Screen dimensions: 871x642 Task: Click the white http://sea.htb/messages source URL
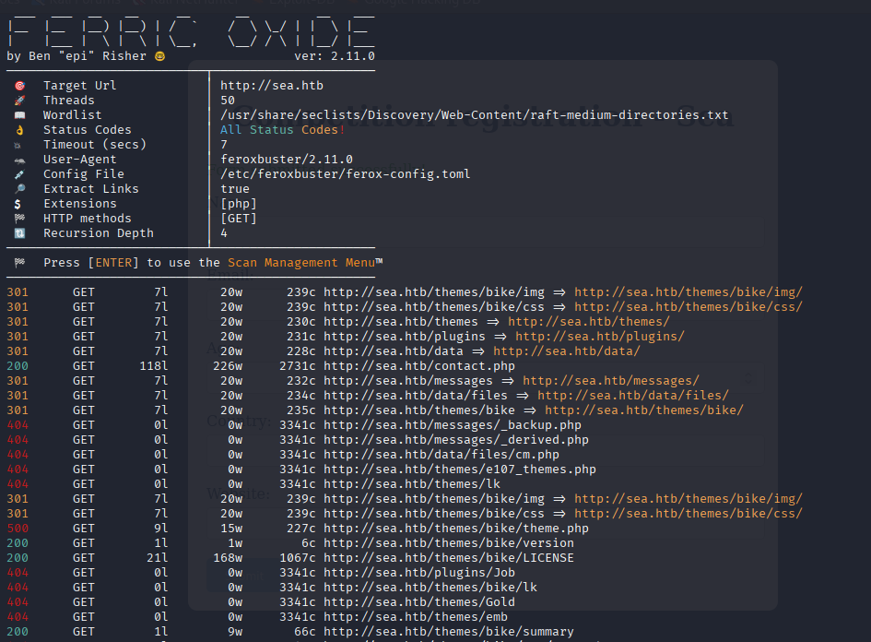pyautogui.click(x=408, y=381)
